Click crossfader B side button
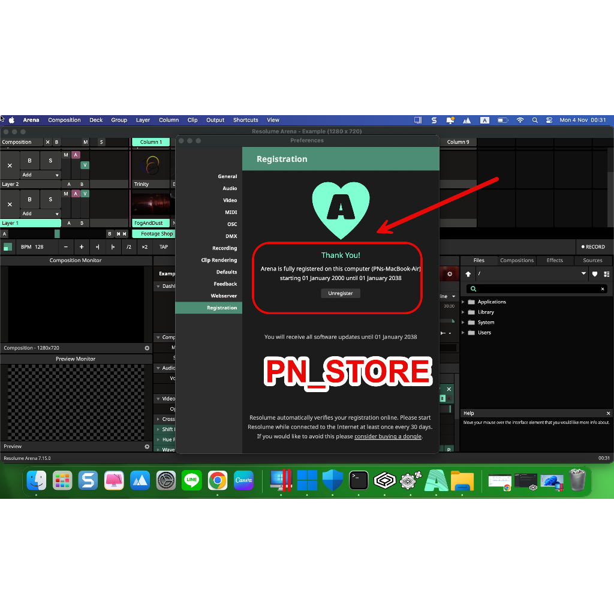 click(x=110, y=234)
